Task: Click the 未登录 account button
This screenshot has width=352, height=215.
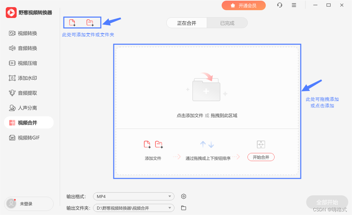Action: tap(29, 204)
